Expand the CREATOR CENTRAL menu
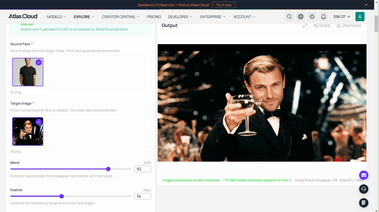 pyautogui.click(x=121, y=17)
